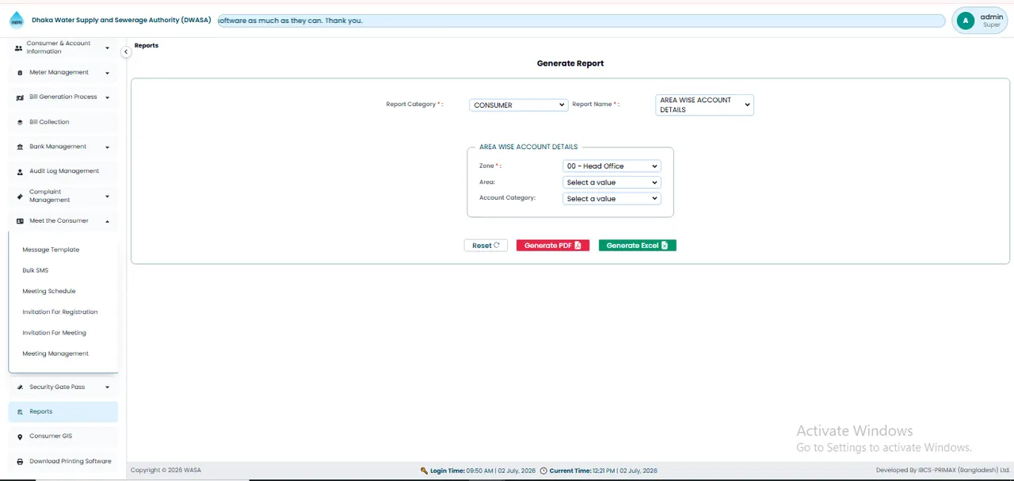This screenshot has width=1014, height=481.
Task: Collapse the Meet the Consumer submenu arrow
Action: coord(107,221)
